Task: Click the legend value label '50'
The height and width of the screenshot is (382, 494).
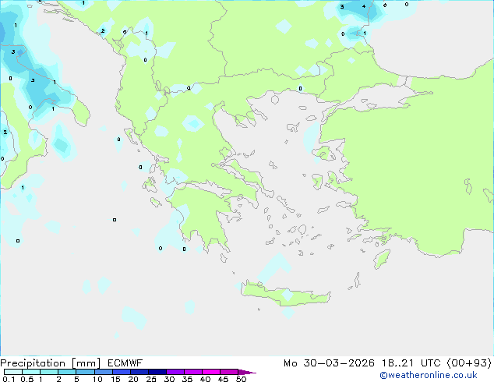Action: click(242, 379)
